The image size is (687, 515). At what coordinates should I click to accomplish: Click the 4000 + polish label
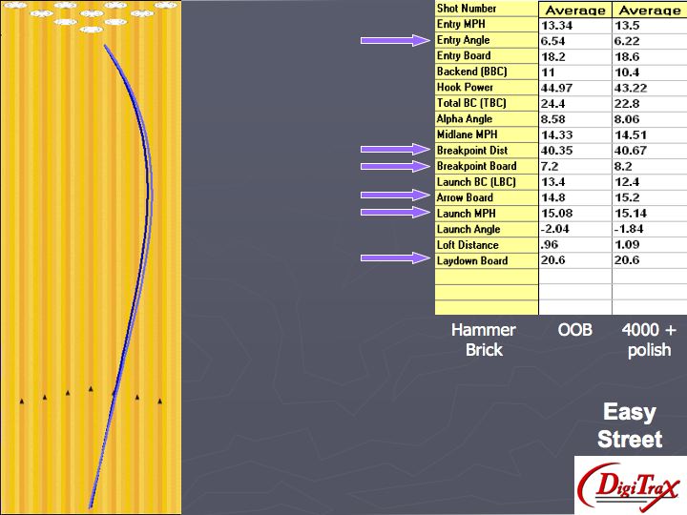649,340
